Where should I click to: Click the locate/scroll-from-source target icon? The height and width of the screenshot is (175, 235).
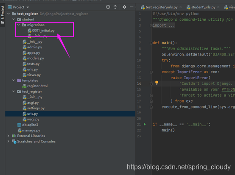[x=108, y=7]
